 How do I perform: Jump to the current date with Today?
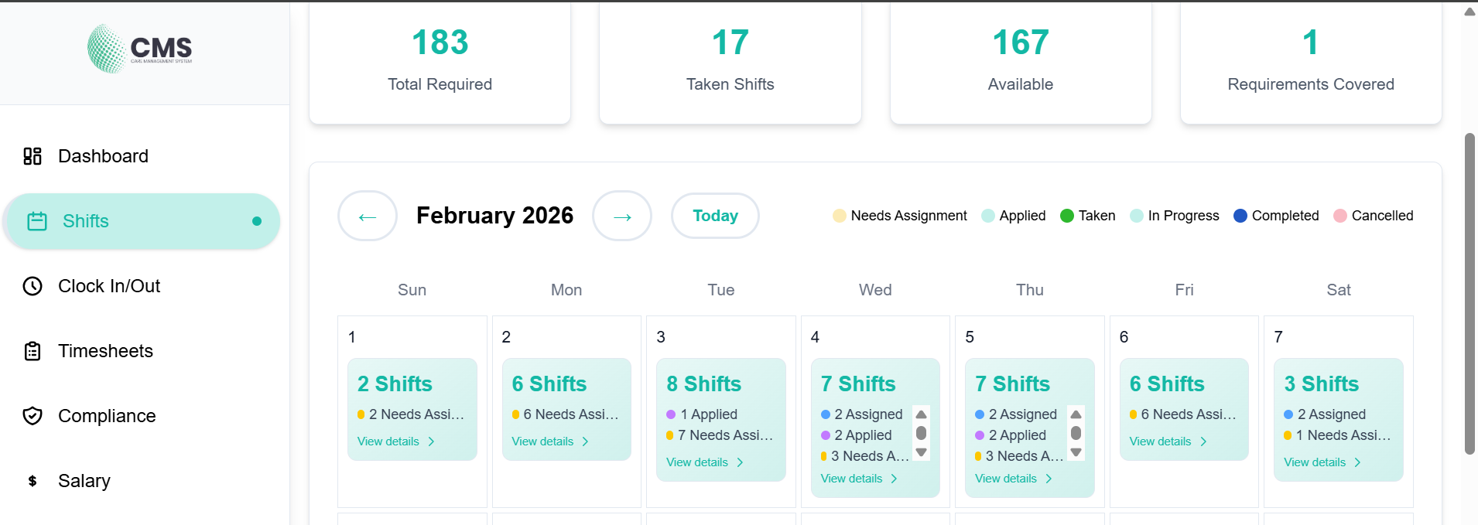pos(715,216)
